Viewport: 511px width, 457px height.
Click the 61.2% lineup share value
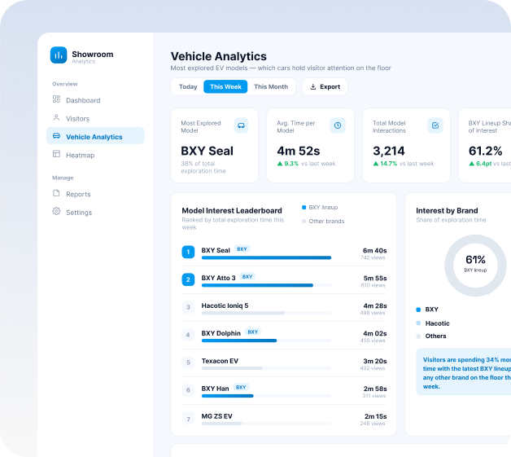click(485, 151)
